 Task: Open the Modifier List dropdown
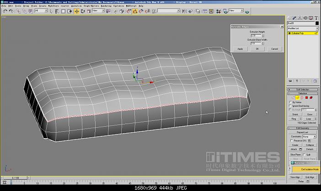click(303, 28)
